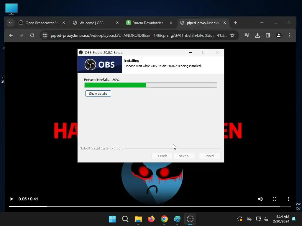Select the OBS Setup taskbar icon
The image size is (302, 226).
(190, 219)
